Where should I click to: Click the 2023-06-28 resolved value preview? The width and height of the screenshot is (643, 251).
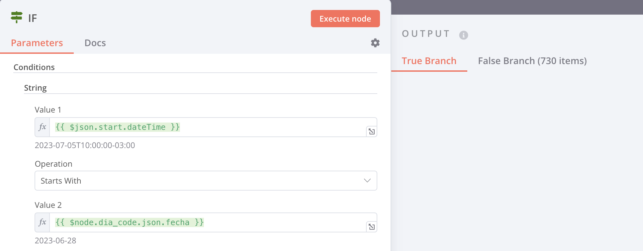click(x=55, y=241)
